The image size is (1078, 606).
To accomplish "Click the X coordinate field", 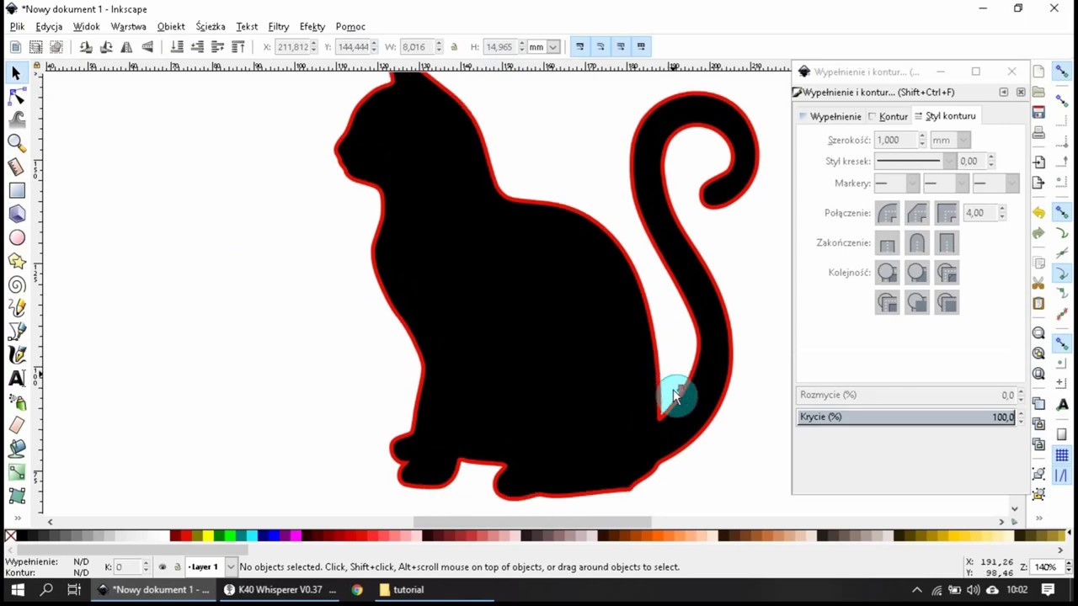I will point(292,46).
